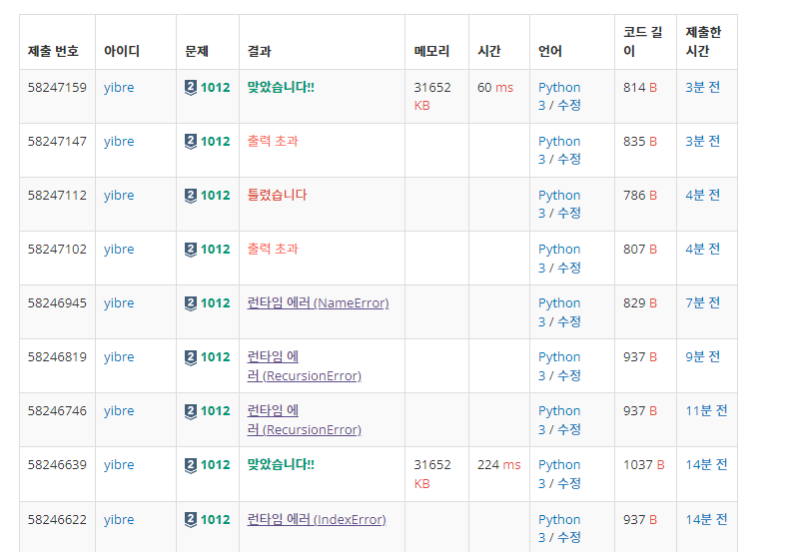This screenshot has height=552, width=785.
Task: Open yibre profile in row 58246639
Action: tap(119, 465)
